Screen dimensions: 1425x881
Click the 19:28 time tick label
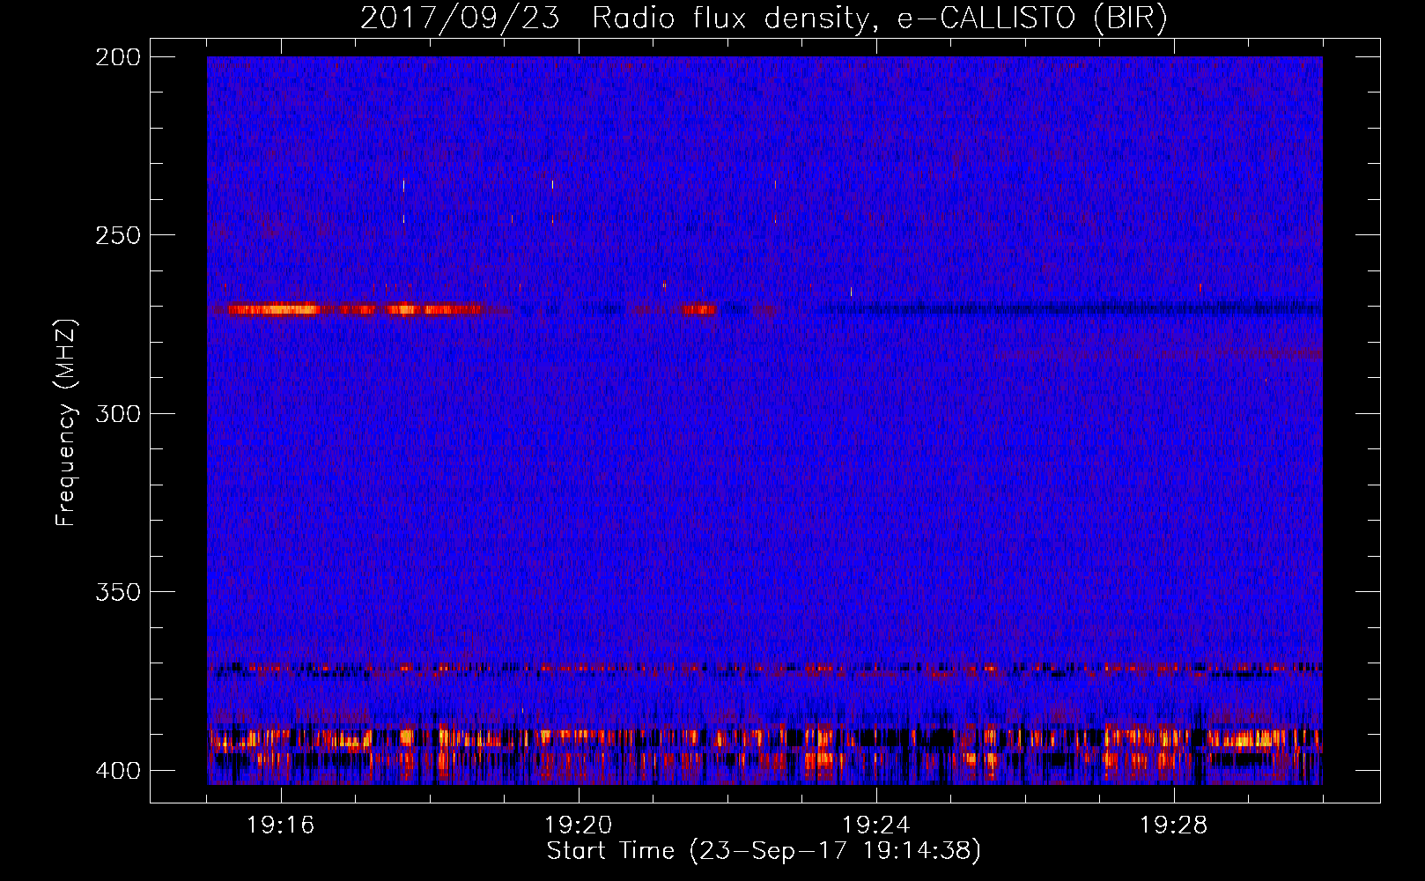click(x=1174, y=825)
